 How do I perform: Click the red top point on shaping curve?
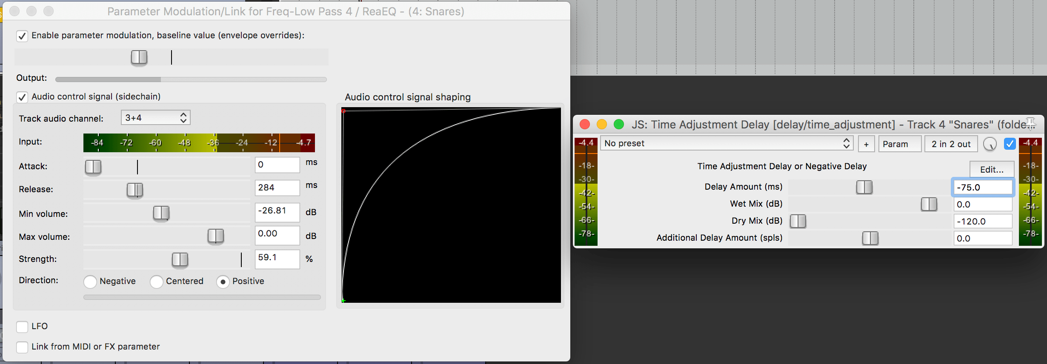tap(343, 111)
